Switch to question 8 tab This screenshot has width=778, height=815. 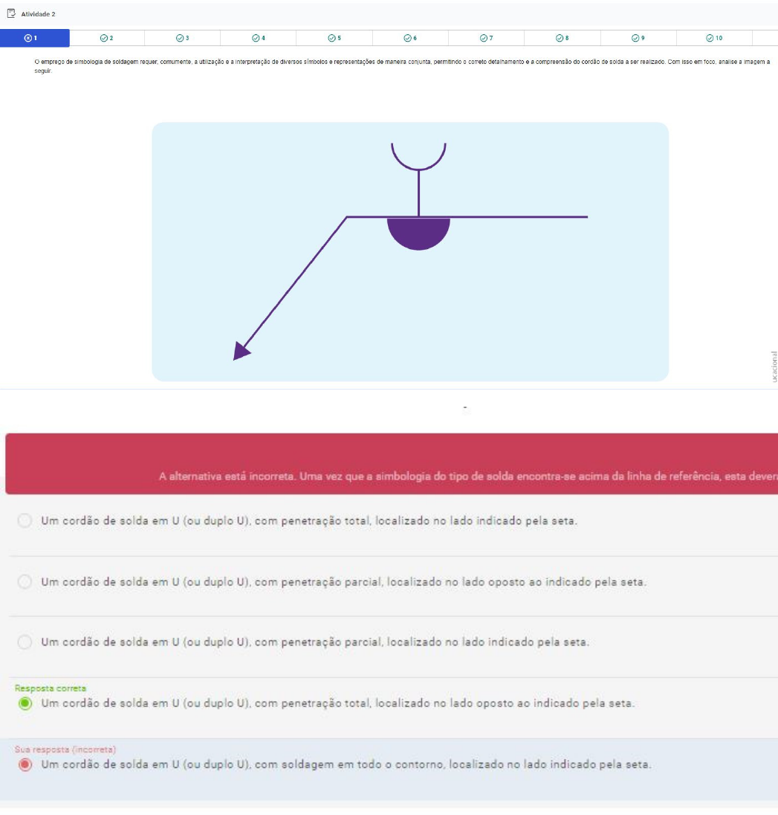click(x=562, y=38)
